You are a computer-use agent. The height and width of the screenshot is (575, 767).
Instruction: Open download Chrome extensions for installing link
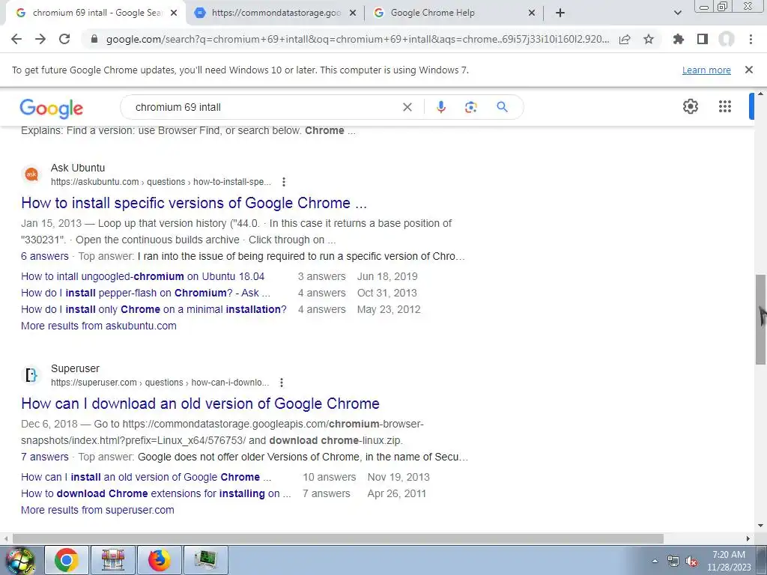(x=156, y=493)
